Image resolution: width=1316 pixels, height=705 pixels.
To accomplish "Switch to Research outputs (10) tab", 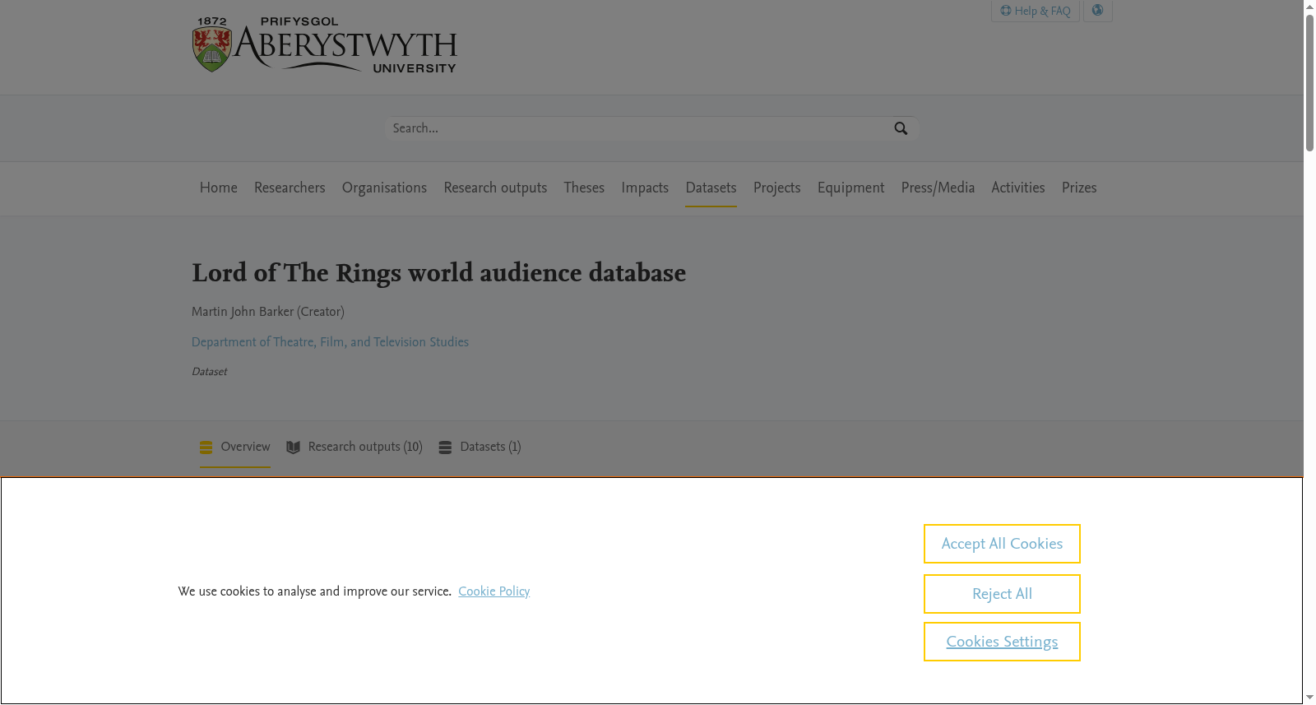I will pyautogui.click(x=354, y=447).
